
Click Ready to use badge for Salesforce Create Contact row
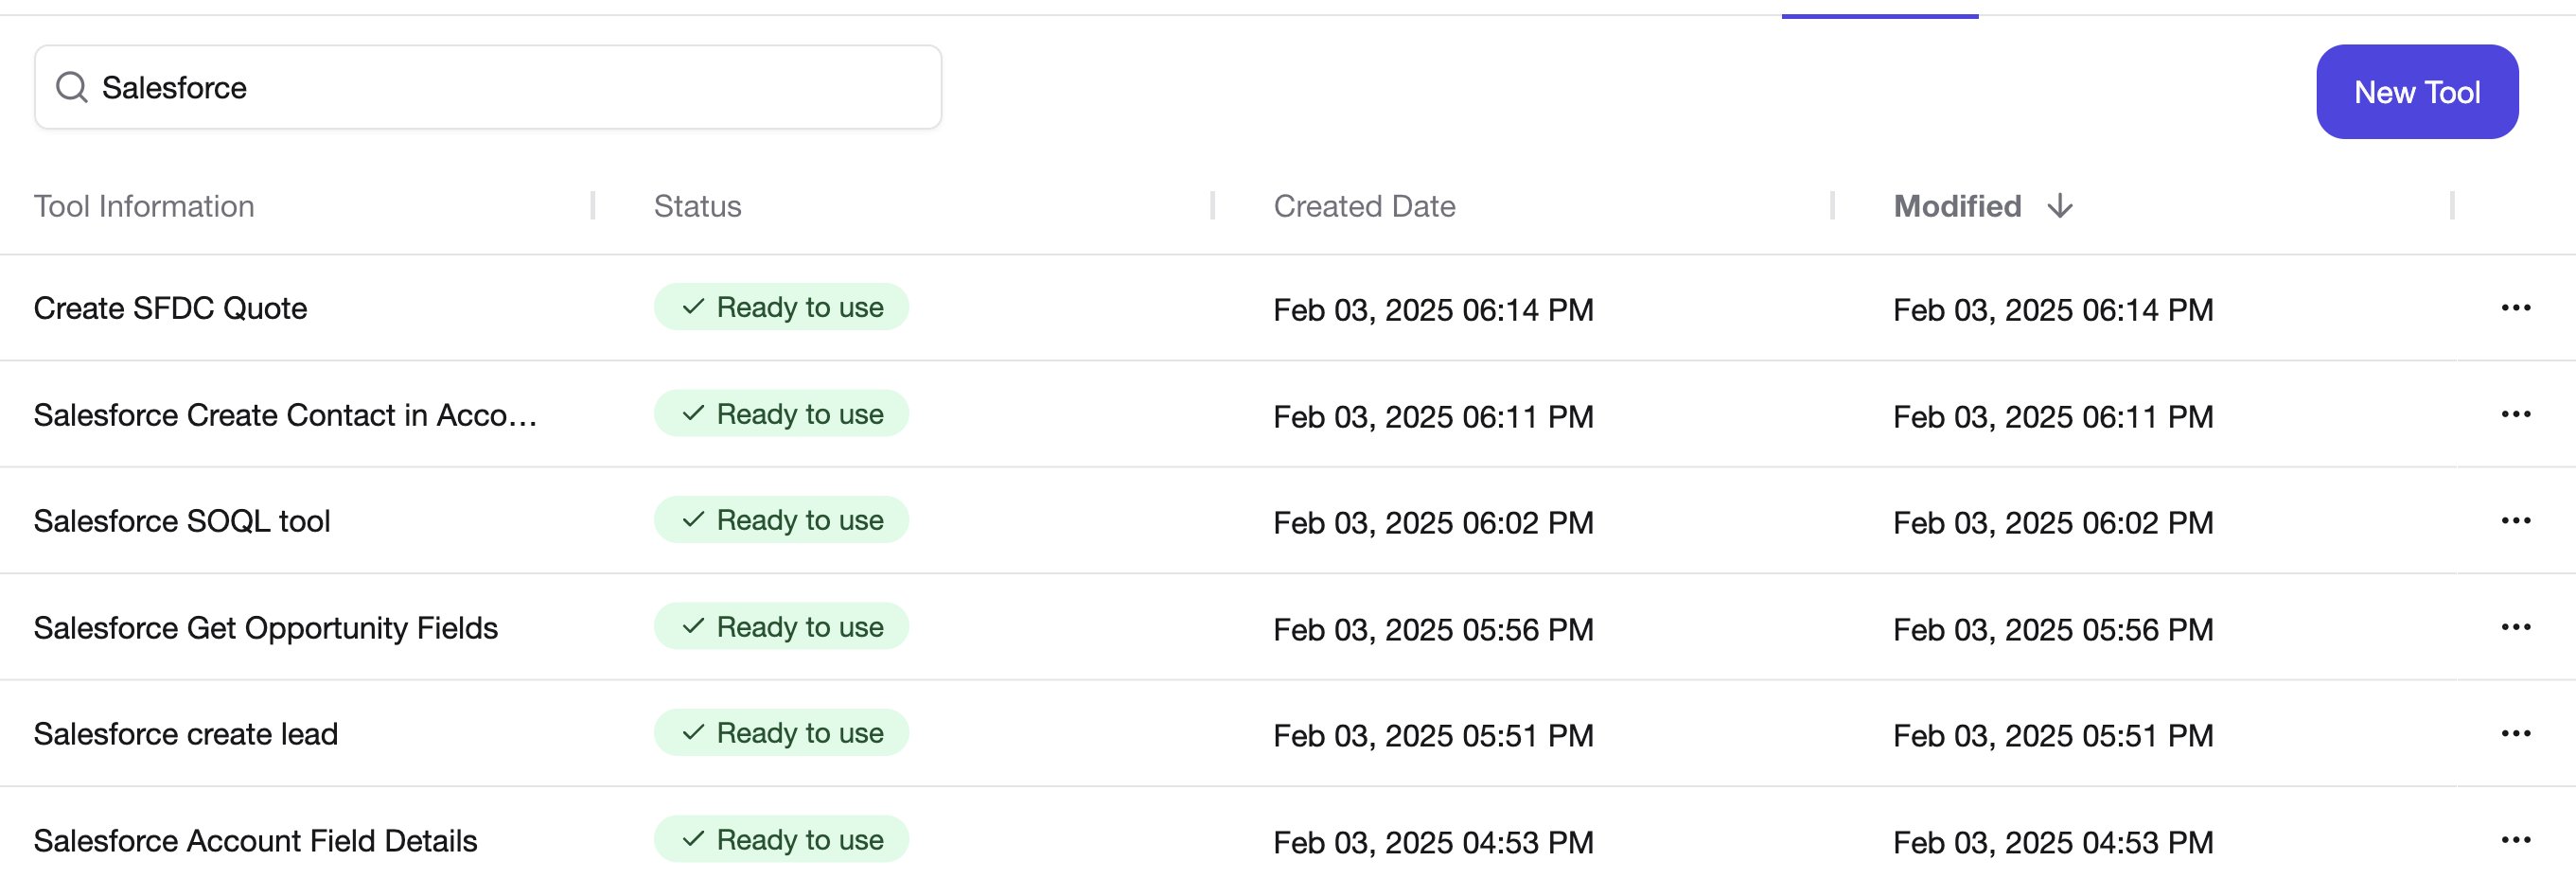point(781,414)
